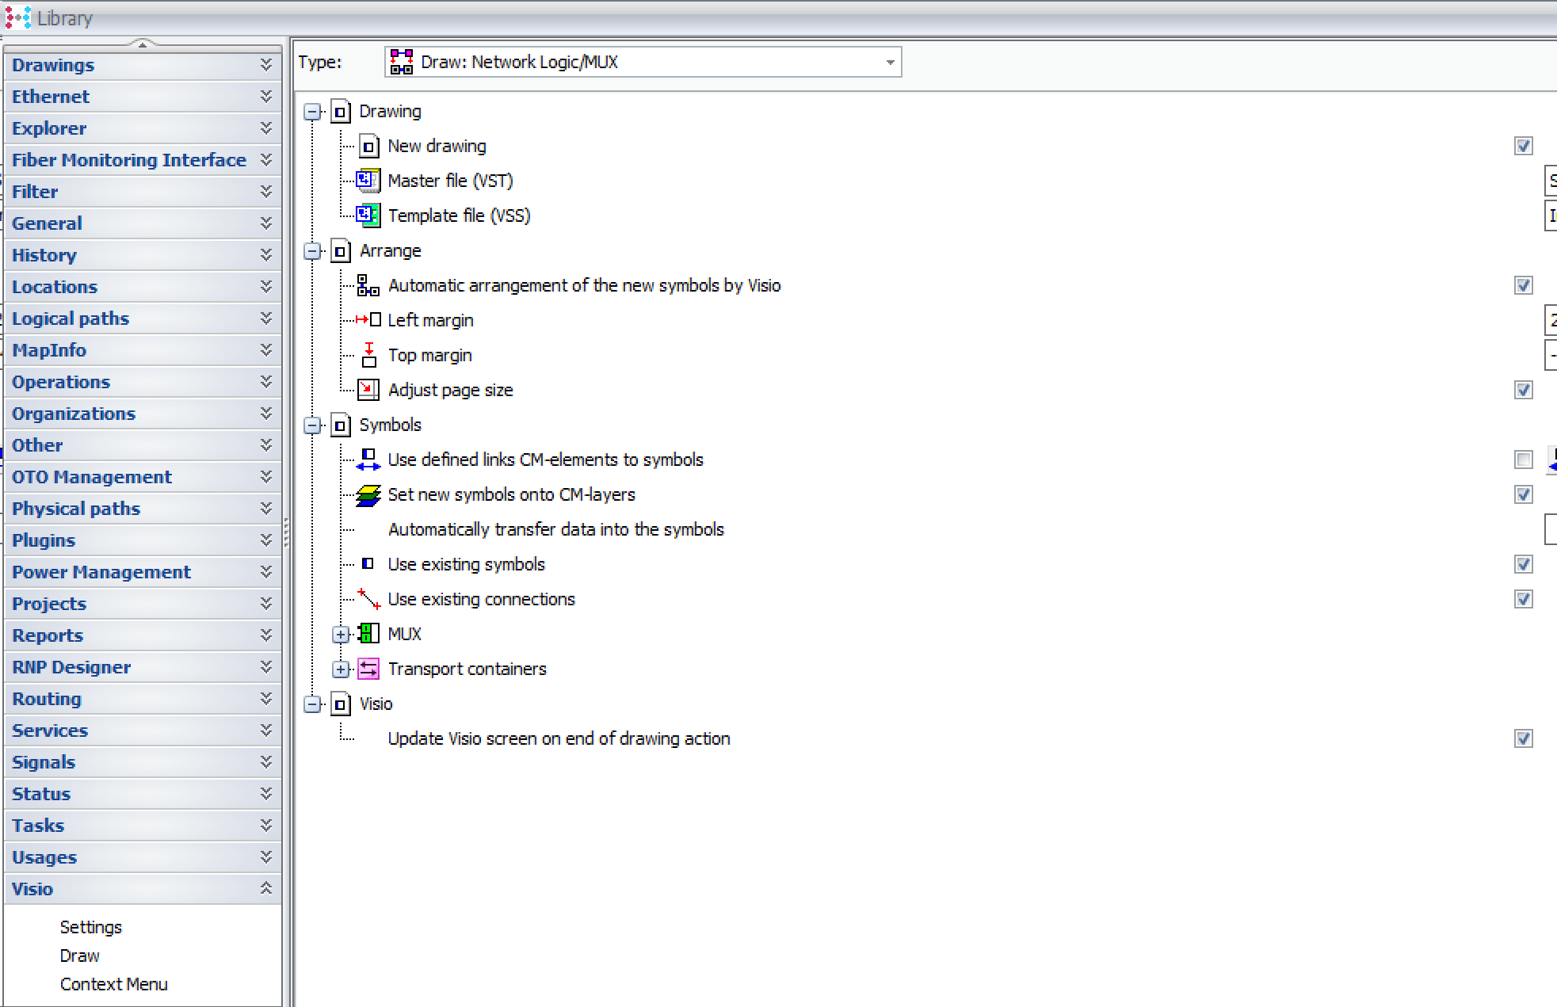Select Draw under Visio
Viewport: 1557px width, 1007px height.
79,956
